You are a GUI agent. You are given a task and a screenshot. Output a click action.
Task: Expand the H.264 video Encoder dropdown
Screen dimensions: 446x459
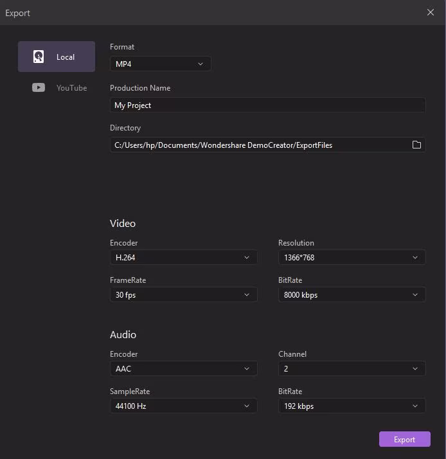tap(183, 257)
